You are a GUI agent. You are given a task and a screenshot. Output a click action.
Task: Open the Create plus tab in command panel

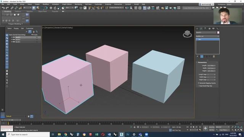197,29
